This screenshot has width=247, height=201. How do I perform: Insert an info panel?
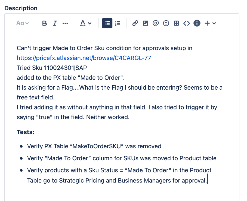tap(197, 23)
